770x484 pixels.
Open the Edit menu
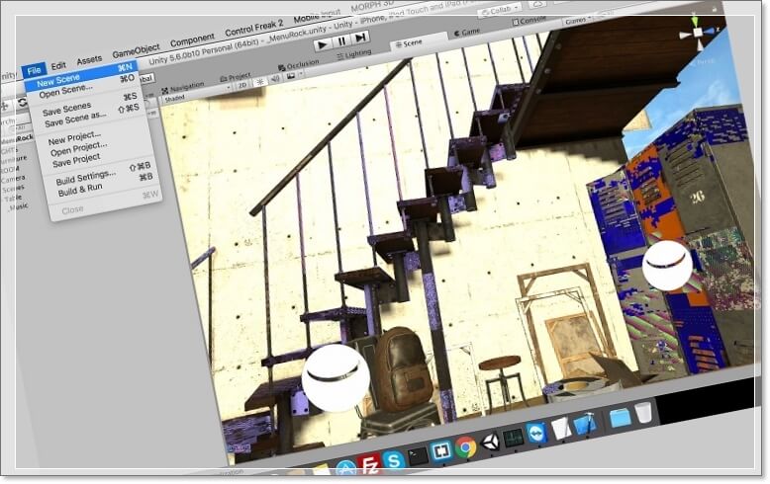click(x=58, y=65)
